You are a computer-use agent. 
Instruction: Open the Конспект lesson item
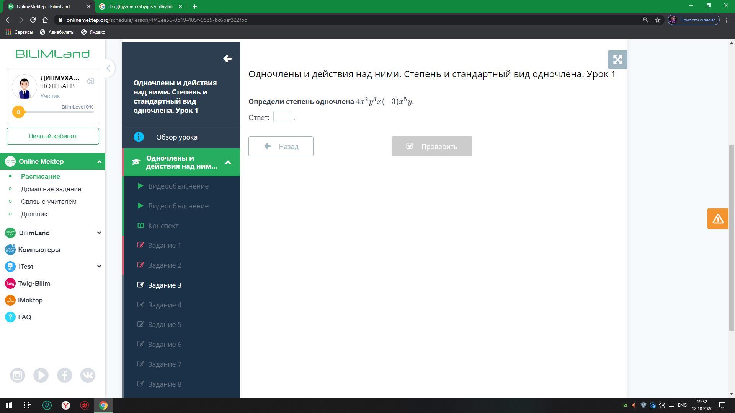coord(163,226)
